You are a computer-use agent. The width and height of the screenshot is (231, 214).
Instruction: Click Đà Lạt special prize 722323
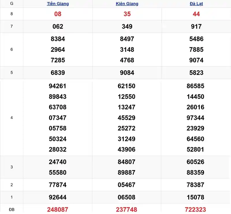(195, 209)
